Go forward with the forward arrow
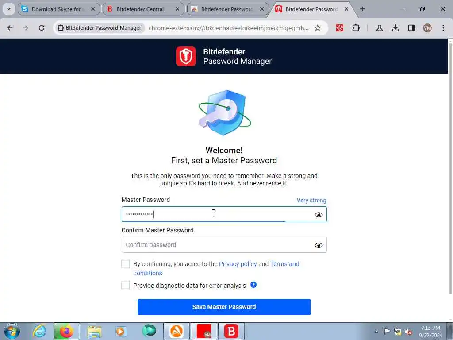453x340 pixels. click(26, 28)
